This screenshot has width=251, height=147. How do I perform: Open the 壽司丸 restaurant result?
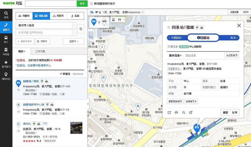[x=27, y=124]
